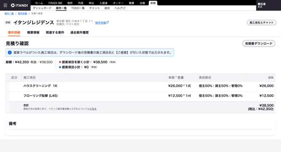Select the 修繕 top menu tab
The width and height of the screenshot is (281, 152).
(153, 3)
